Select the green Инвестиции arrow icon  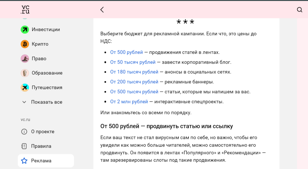[25, 29]
